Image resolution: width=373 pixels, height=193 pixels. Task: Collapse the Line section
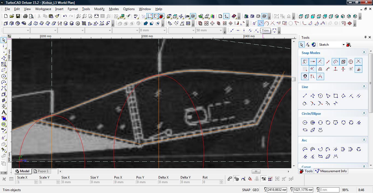[x=364, y=86]
